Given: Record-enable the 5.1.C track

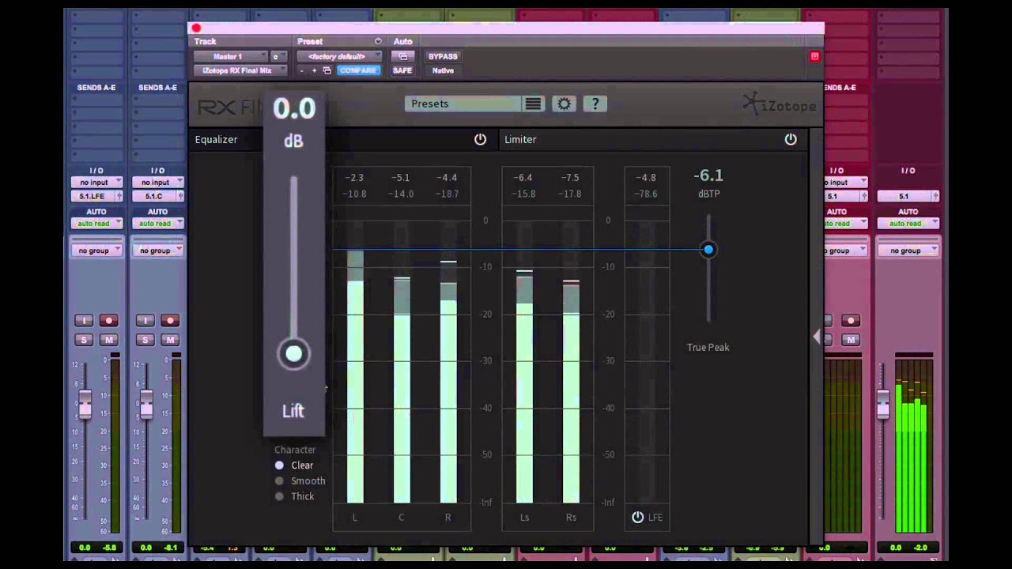Looking at the screenshot, I should pyautogui.click(x=170, y=320).
